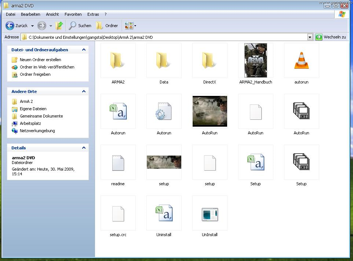Open the ? help menu
Image resolution: width=353 pixels, height=261 pixels.
click(x=106, y=14)
